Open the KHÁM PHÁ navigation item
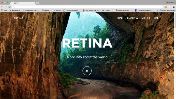176x99 pixels. pyautogui.click(x=132, y=18)
